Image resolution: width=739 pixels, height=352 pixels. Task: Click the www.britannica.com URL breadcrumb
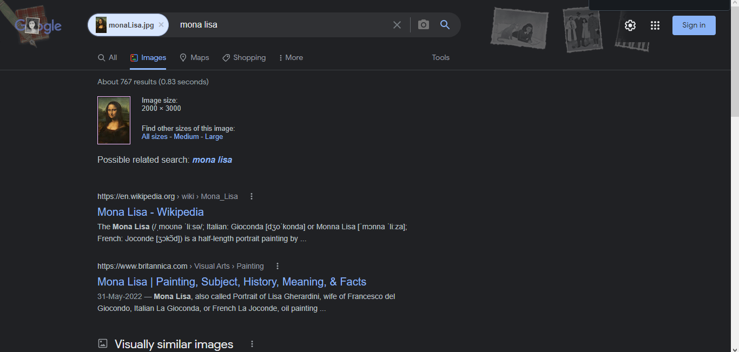click(x=181, y=266)
